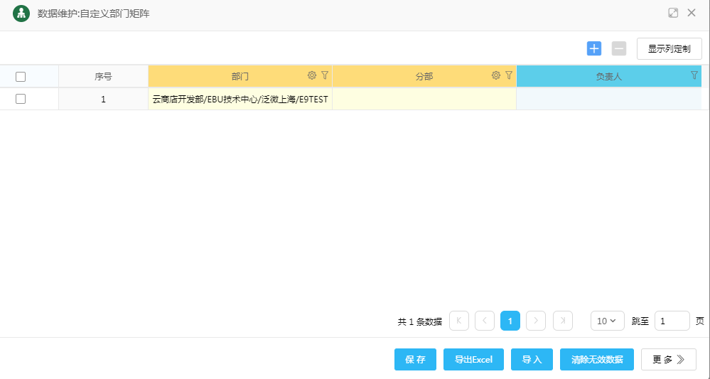Click filter icon in 负责人 column header
710x379 pixels.
point(694,75)
